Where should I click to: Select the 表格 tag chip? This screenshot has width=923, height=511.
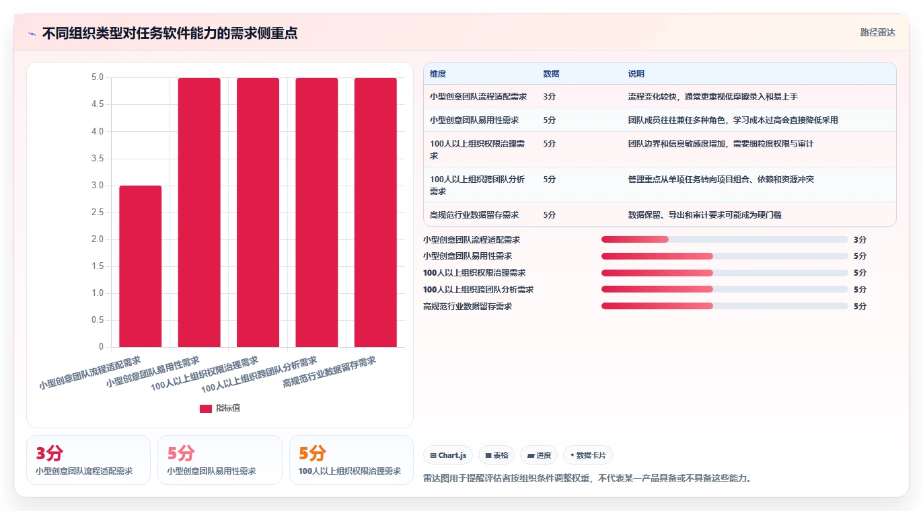click(x=496, y=455)
